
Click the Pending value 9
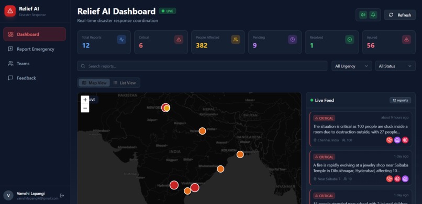(x=254, y=45)
